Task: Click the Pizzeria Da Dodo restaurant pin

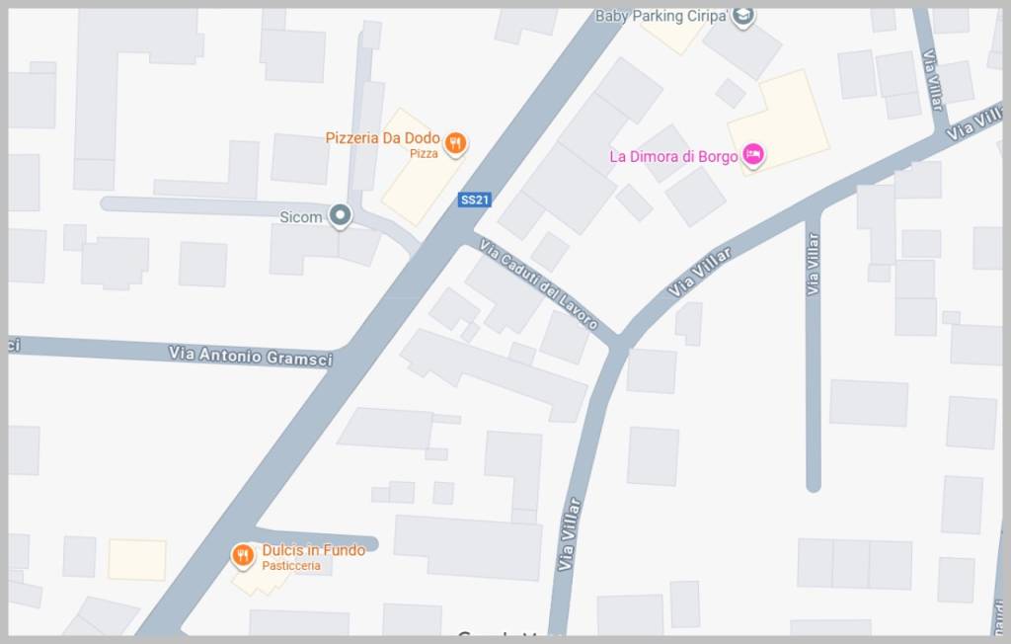Action: pyautogui.click(x=455, y=143)
